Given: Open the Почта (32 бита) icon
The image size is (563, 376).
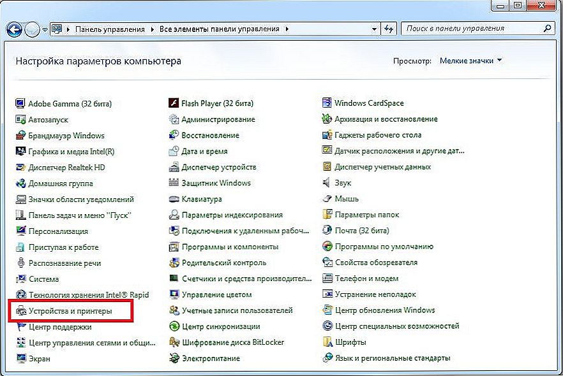Looking at the screenshot, I should coord(327,230).
